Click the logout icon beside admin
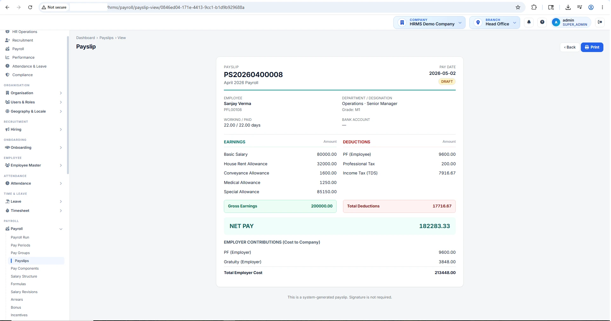 click(x=600, y=22)
